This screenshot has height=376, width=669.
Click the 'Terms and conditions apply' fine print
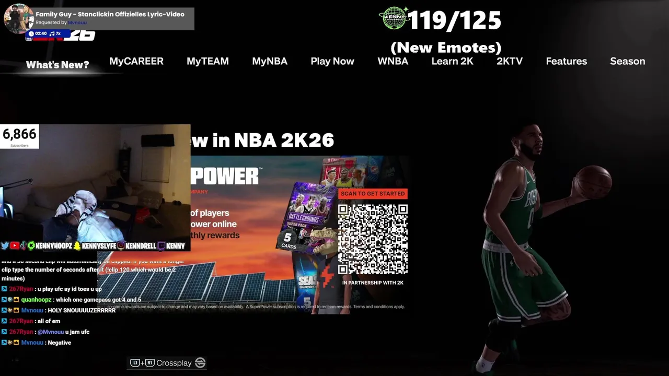(379, 307)
